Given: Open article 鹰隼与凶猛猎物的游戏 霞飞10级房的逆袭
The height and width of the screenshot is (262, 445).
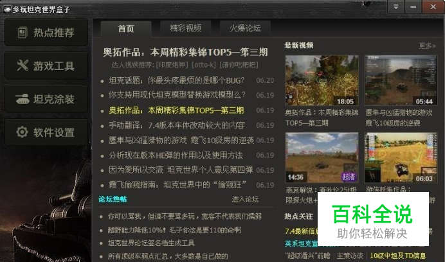Looking at the screenshot, I should coord(181,141).
